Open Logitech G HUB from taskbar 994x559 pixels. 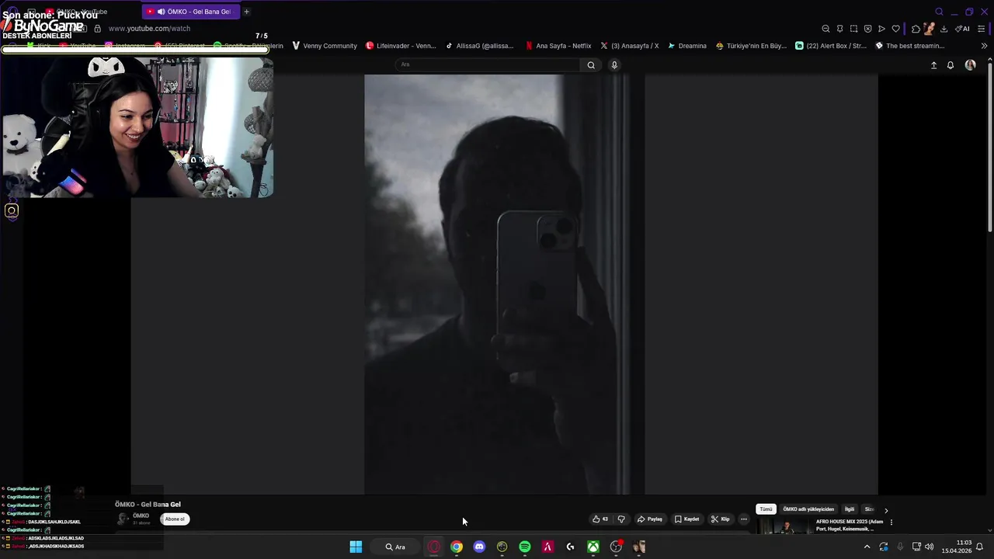click(571, 547)
